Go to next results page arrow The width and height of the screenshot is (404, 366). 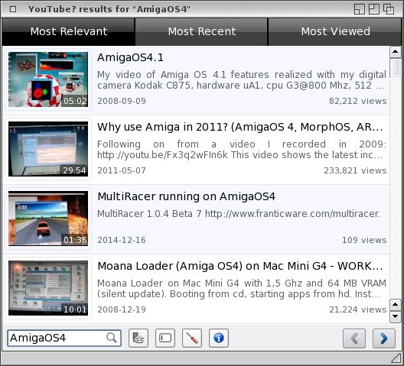(x=384, y=338)
